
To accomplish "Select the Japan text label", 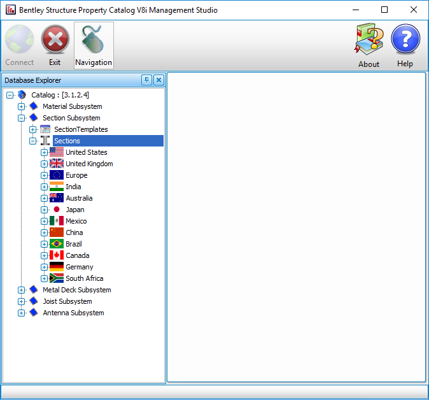I will click(75, 210).
